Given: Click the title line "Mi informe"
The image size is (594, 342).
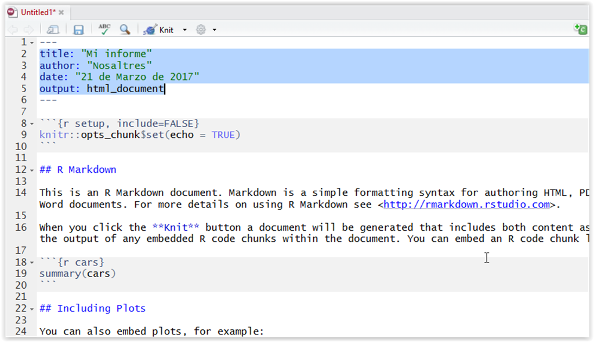Looking at the screenshot, I should pos(96,54).
